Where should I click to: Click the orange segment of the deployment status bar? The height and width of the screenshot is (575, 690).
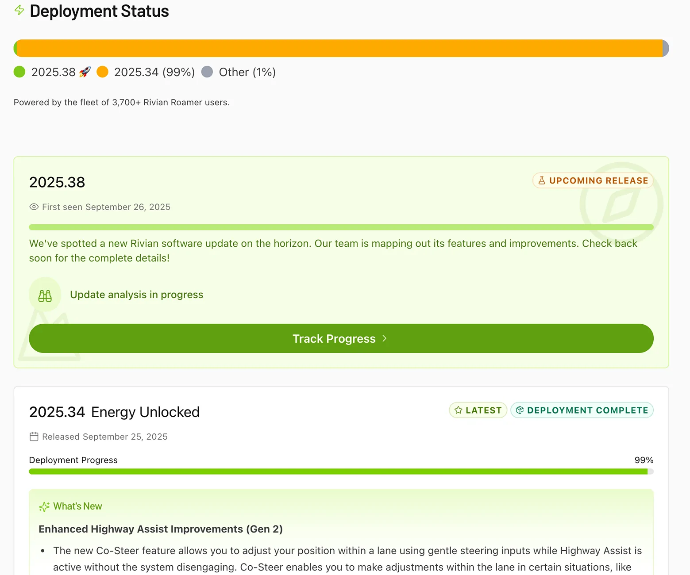tap(339, 48)
